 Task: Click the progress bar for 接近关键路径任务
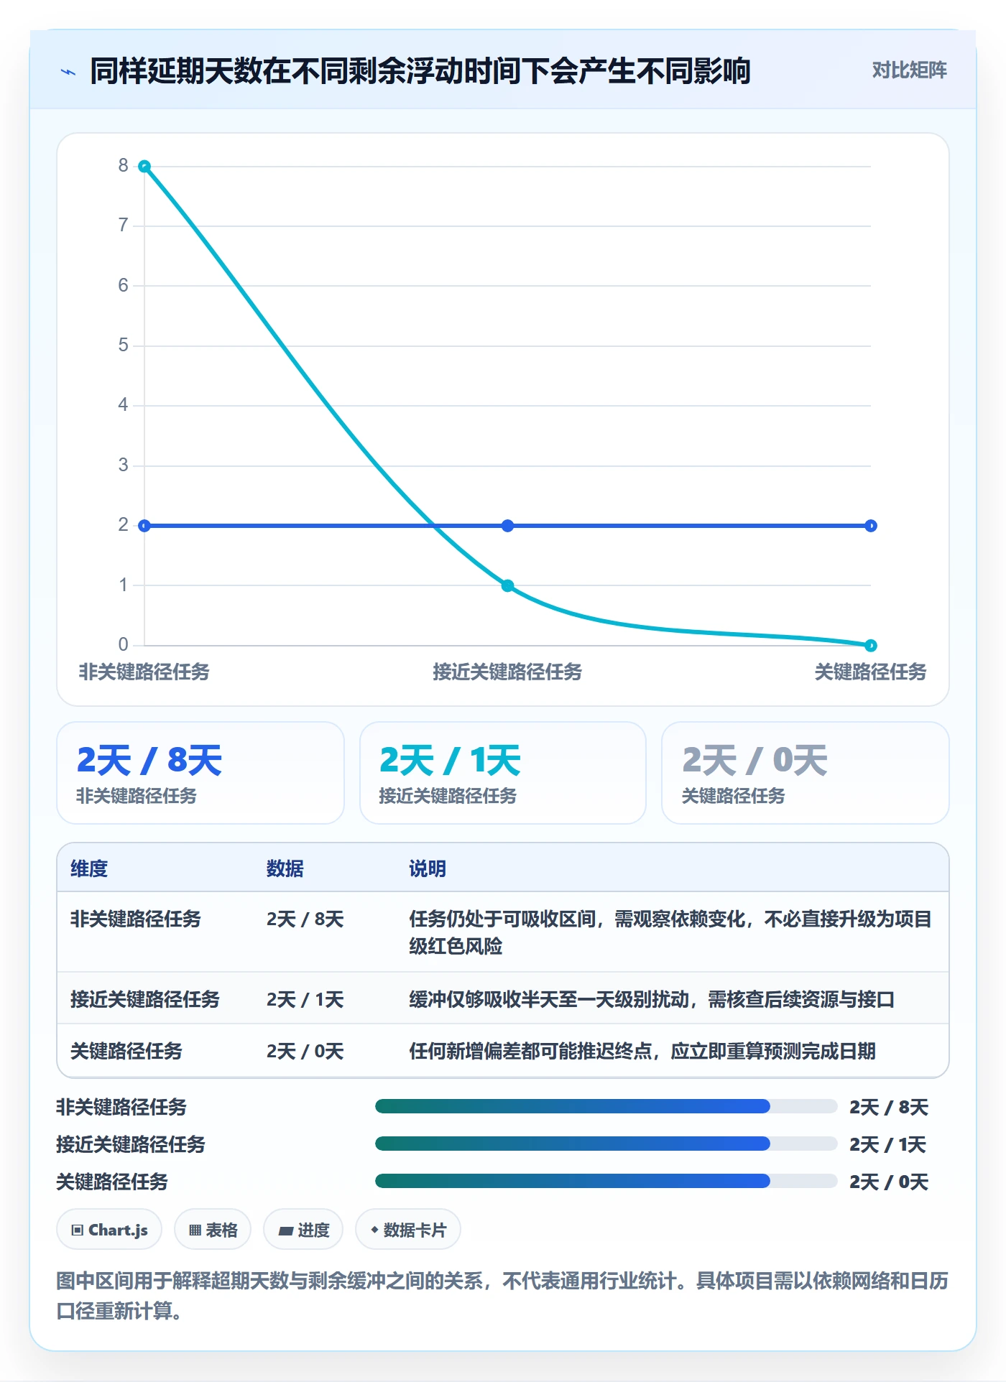click(606, 1144)
